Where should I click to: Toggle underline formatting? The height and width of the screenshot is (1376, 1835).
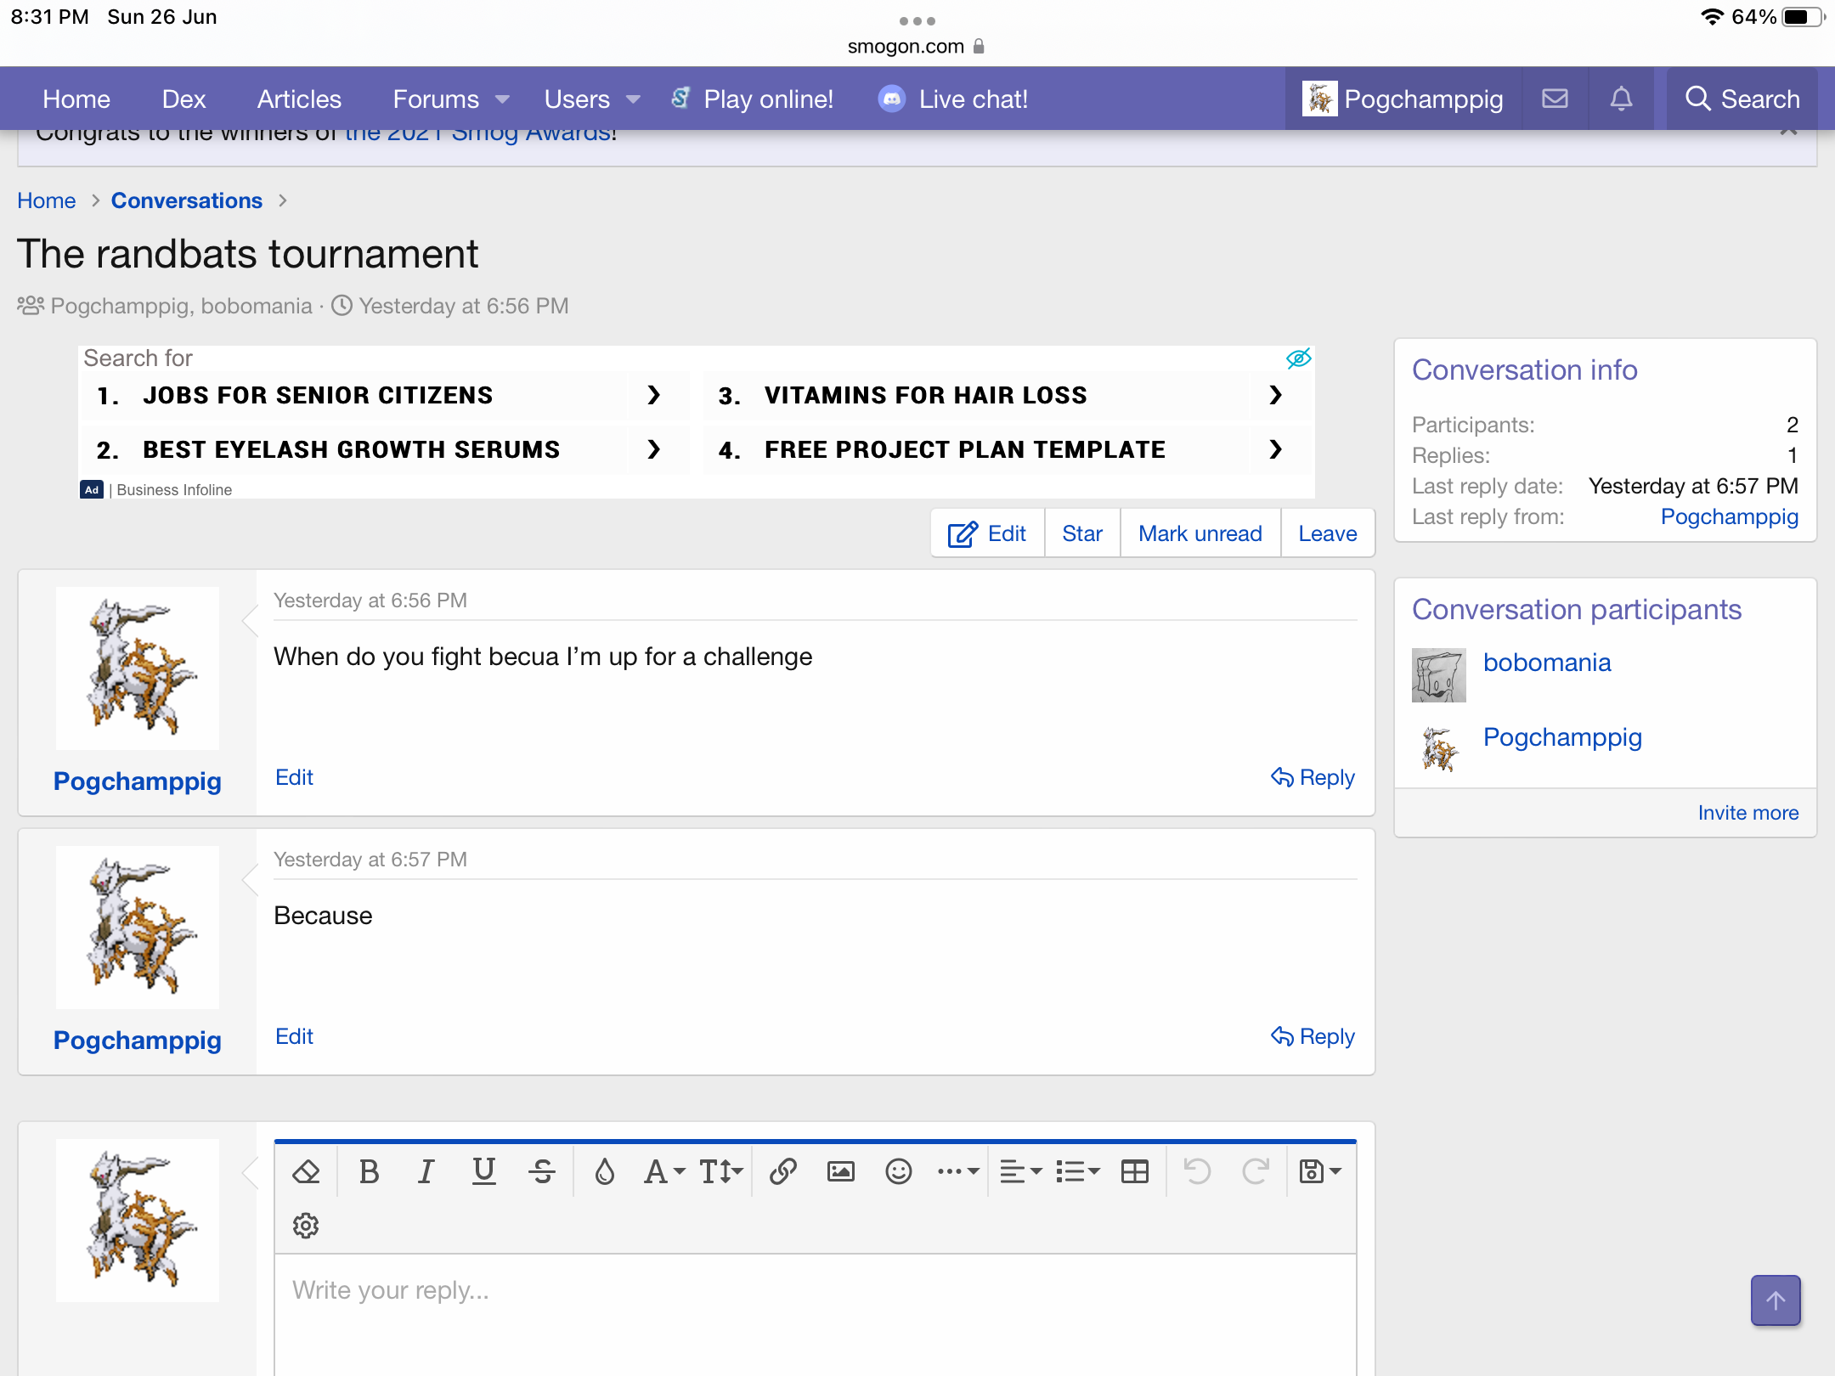[483, 1172]
